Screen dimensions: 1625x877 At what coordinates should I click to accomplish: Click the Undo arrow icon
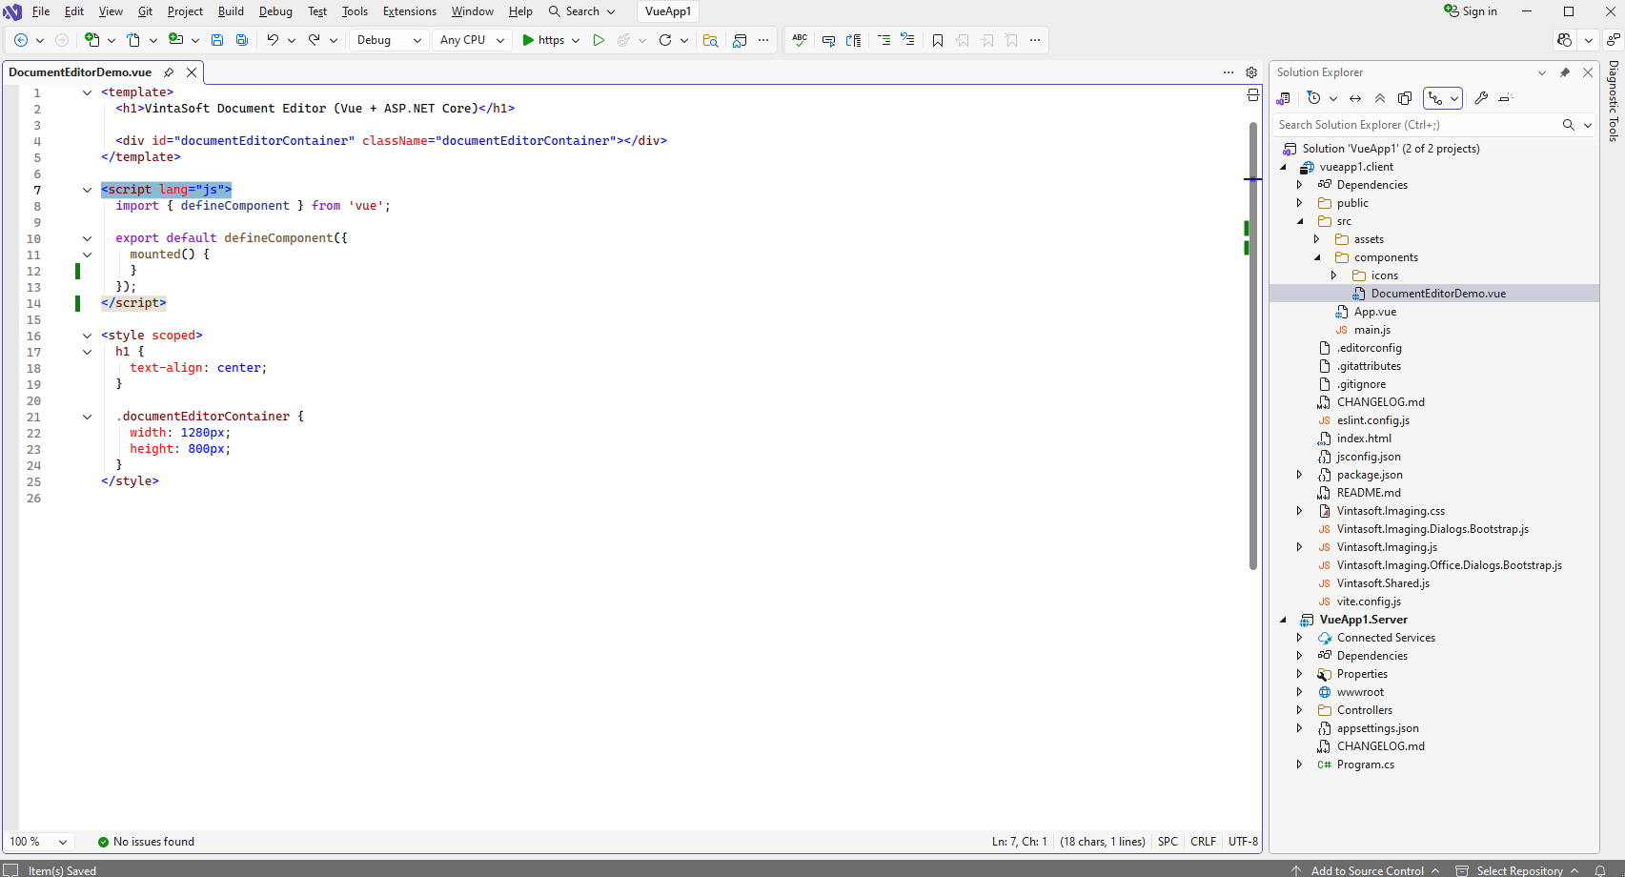click(273, 40)
